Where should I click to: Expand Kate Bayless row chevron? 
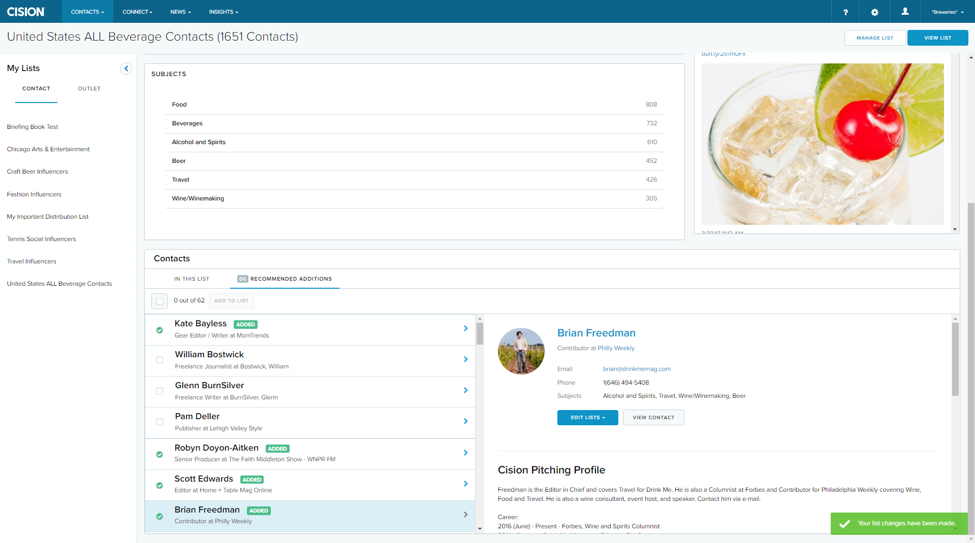pyautogui.click(x=465, y=328)
